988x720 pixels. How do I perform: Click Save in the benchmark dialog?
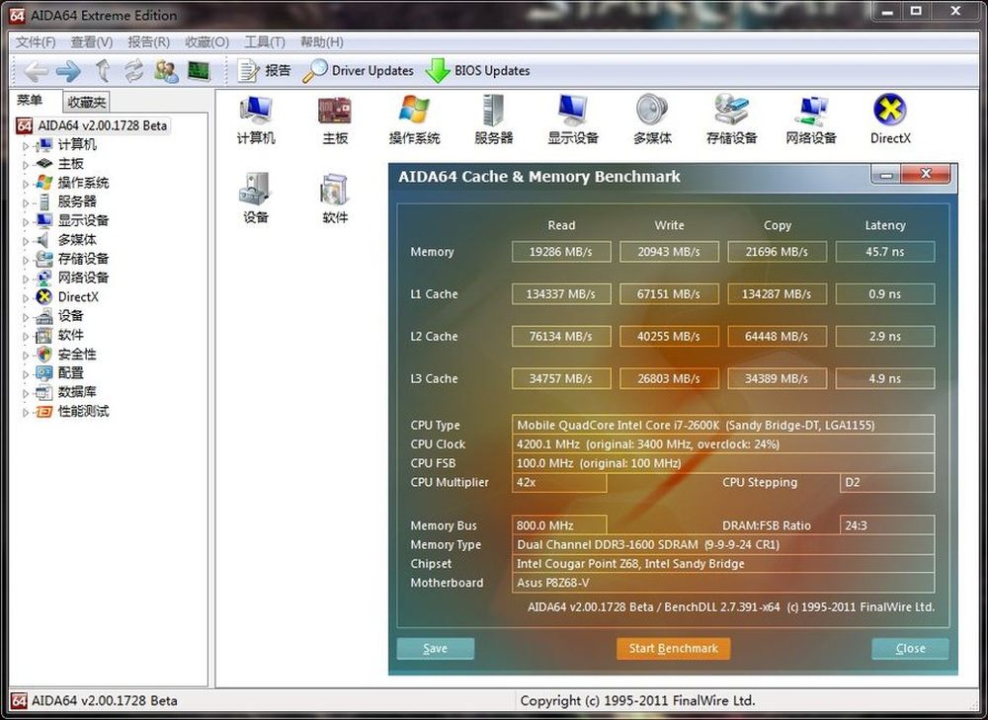tap(436, 648)
